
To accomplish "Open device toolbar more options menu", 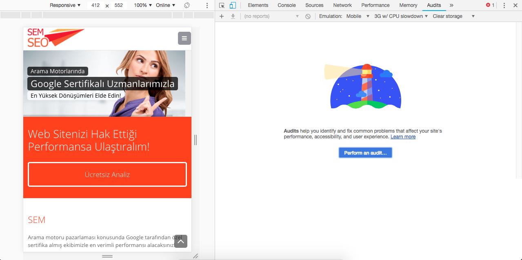I will [207, 5].
